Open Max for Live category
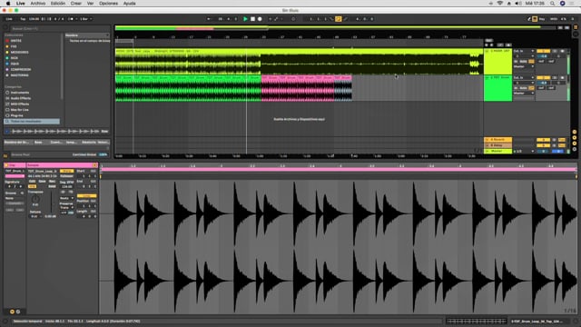 [19, 110]
